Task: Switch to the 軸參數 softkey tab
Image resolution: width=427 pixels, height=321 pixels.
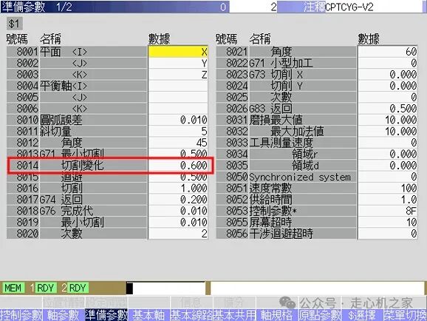Action: click(64, 315)
